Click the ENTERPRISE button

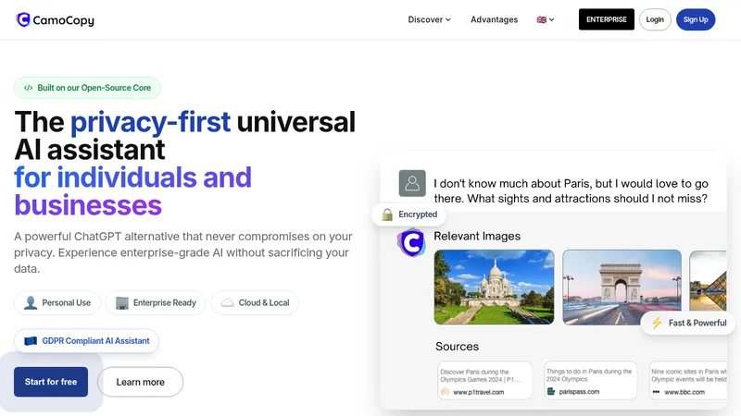pyautogui.click(x=607, y=19)
